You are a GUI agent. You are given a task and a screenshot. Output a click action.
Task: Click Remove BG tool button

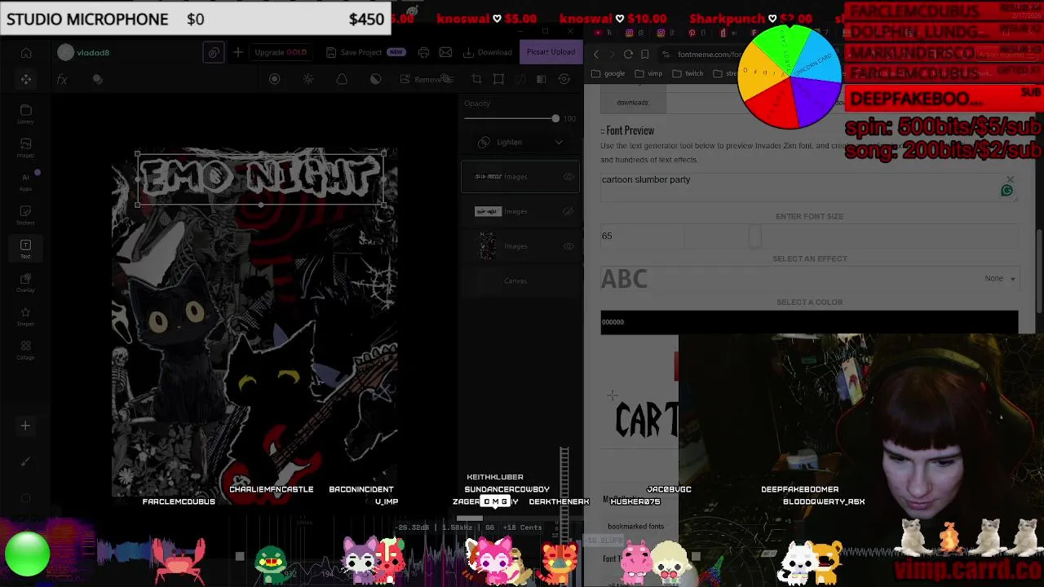[426, 79]
